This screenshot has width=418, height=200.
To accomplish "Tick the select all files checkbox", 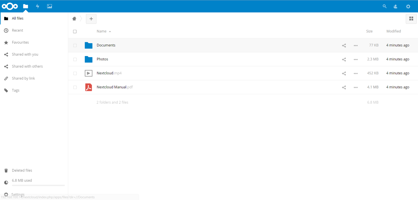I will click(x=75, y=31).
